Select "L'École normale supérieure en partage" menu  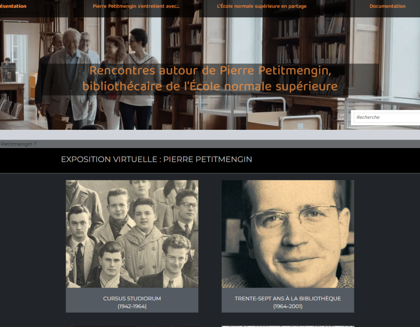click(262, 6)
